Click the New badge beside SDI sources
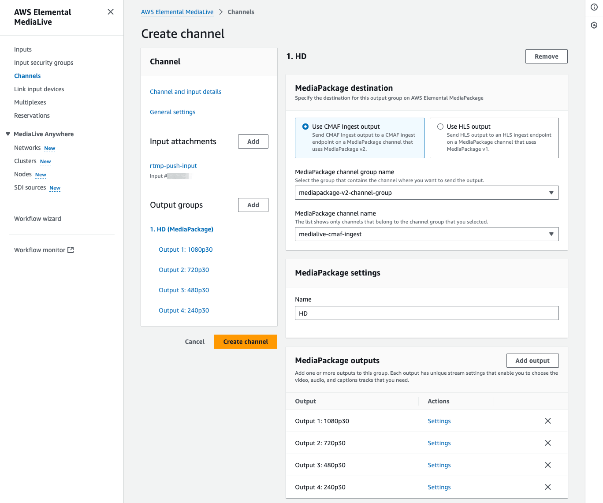The image size is (603, 503). 55,188
